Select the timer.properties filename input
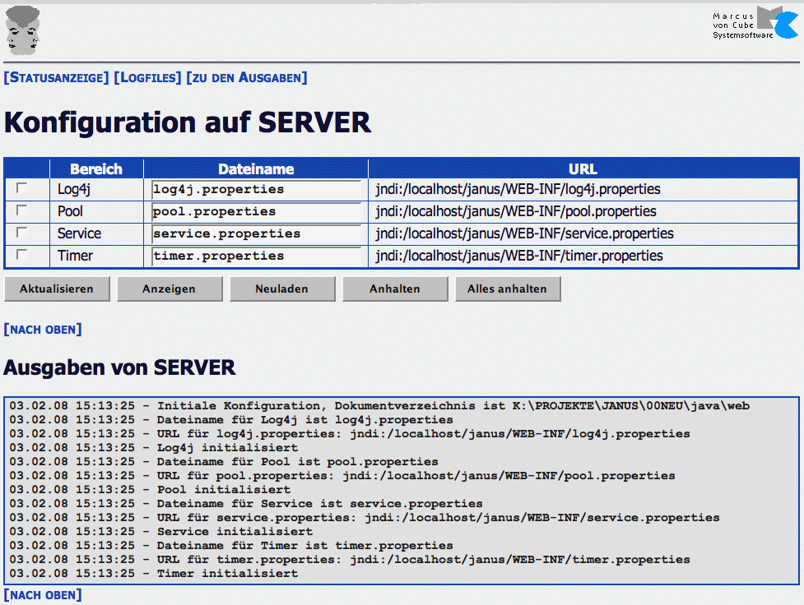 tap(256, 256)
